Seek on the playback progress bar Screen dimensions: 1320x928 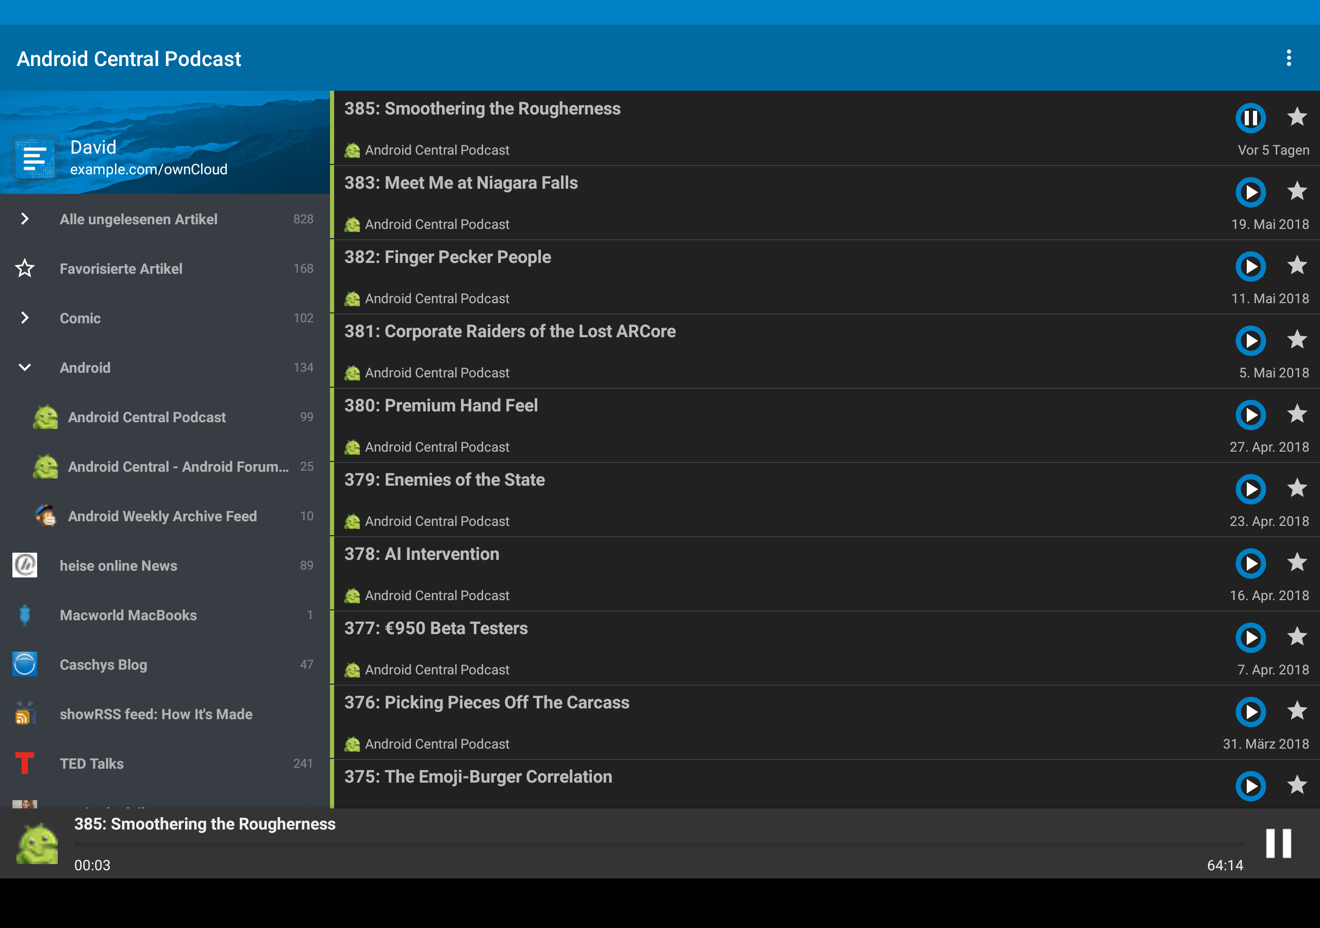coord(658,844)
